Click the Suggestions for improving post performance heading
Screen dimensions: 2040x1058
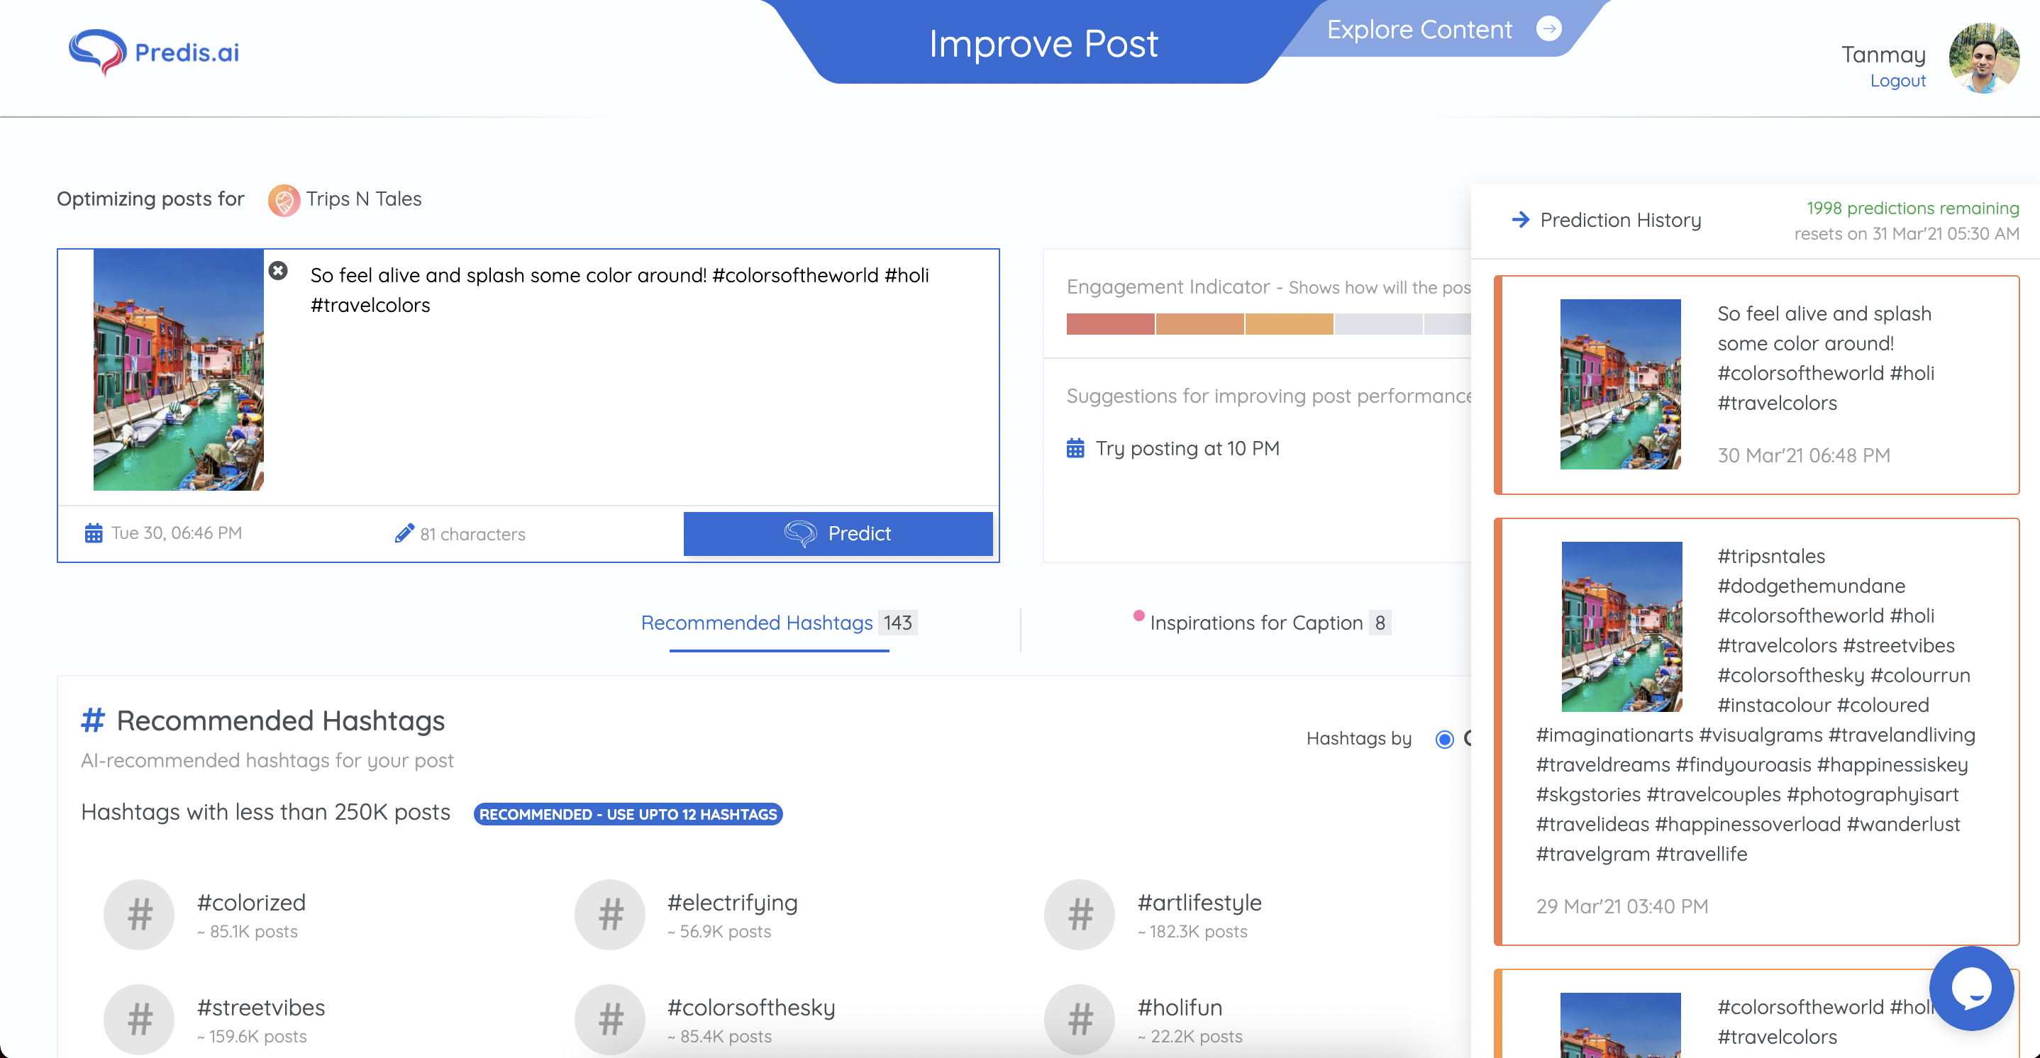pos(1269,396)
